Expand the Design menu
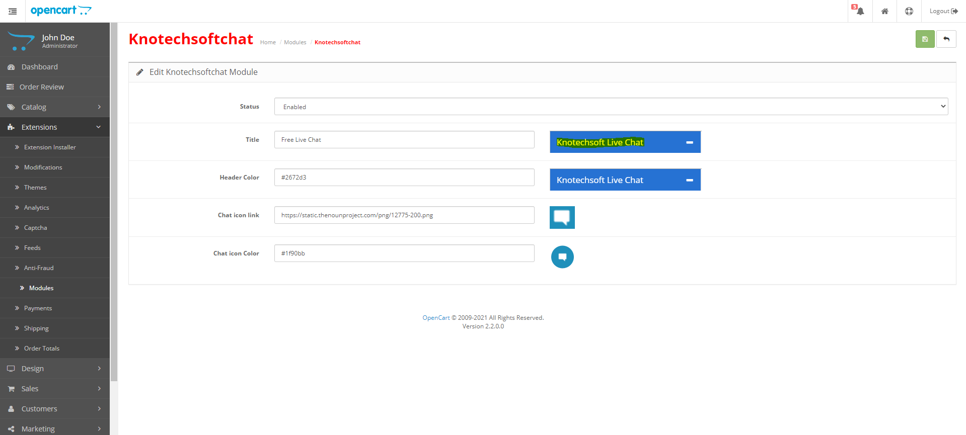Viewport: 966px width, 435px height. pyautogui.click(x=55, y=369)
